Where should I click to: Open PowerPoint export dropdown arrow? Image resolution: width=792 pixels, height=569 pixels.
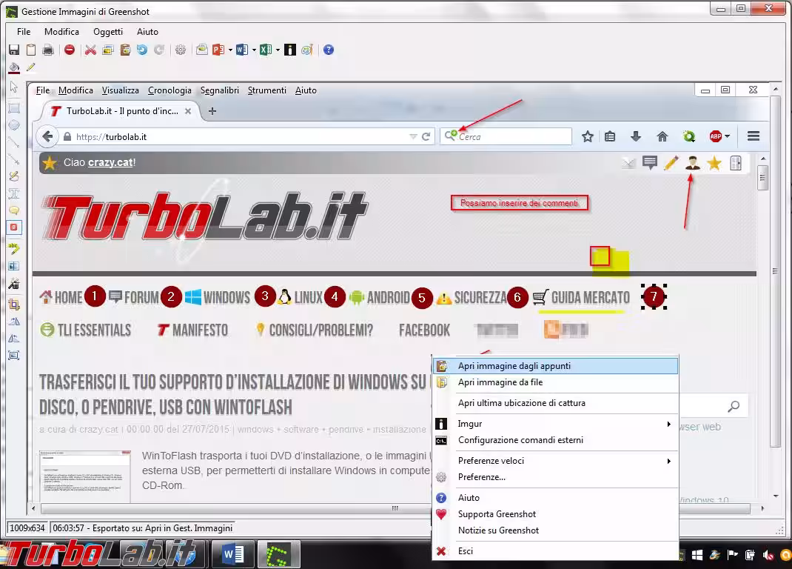coord(230,50)
